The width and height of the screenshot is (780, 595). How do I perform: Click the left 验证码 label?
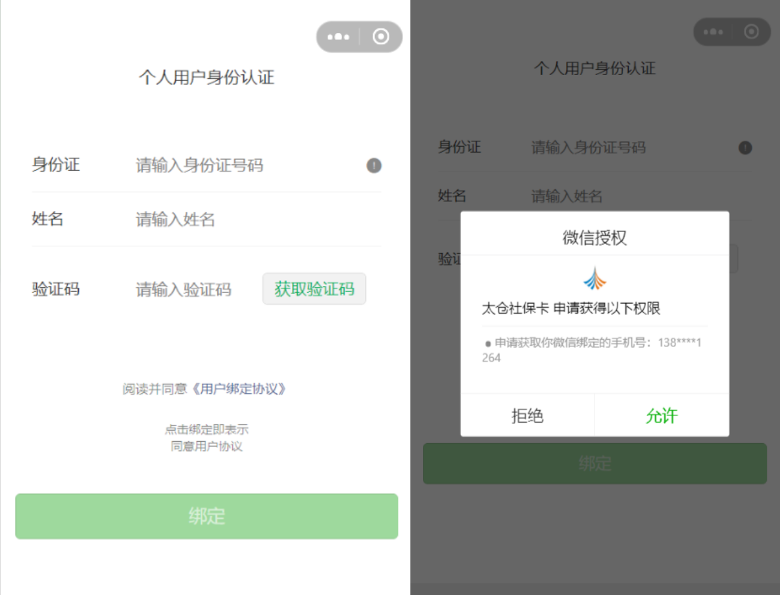(x=56, y=289)
